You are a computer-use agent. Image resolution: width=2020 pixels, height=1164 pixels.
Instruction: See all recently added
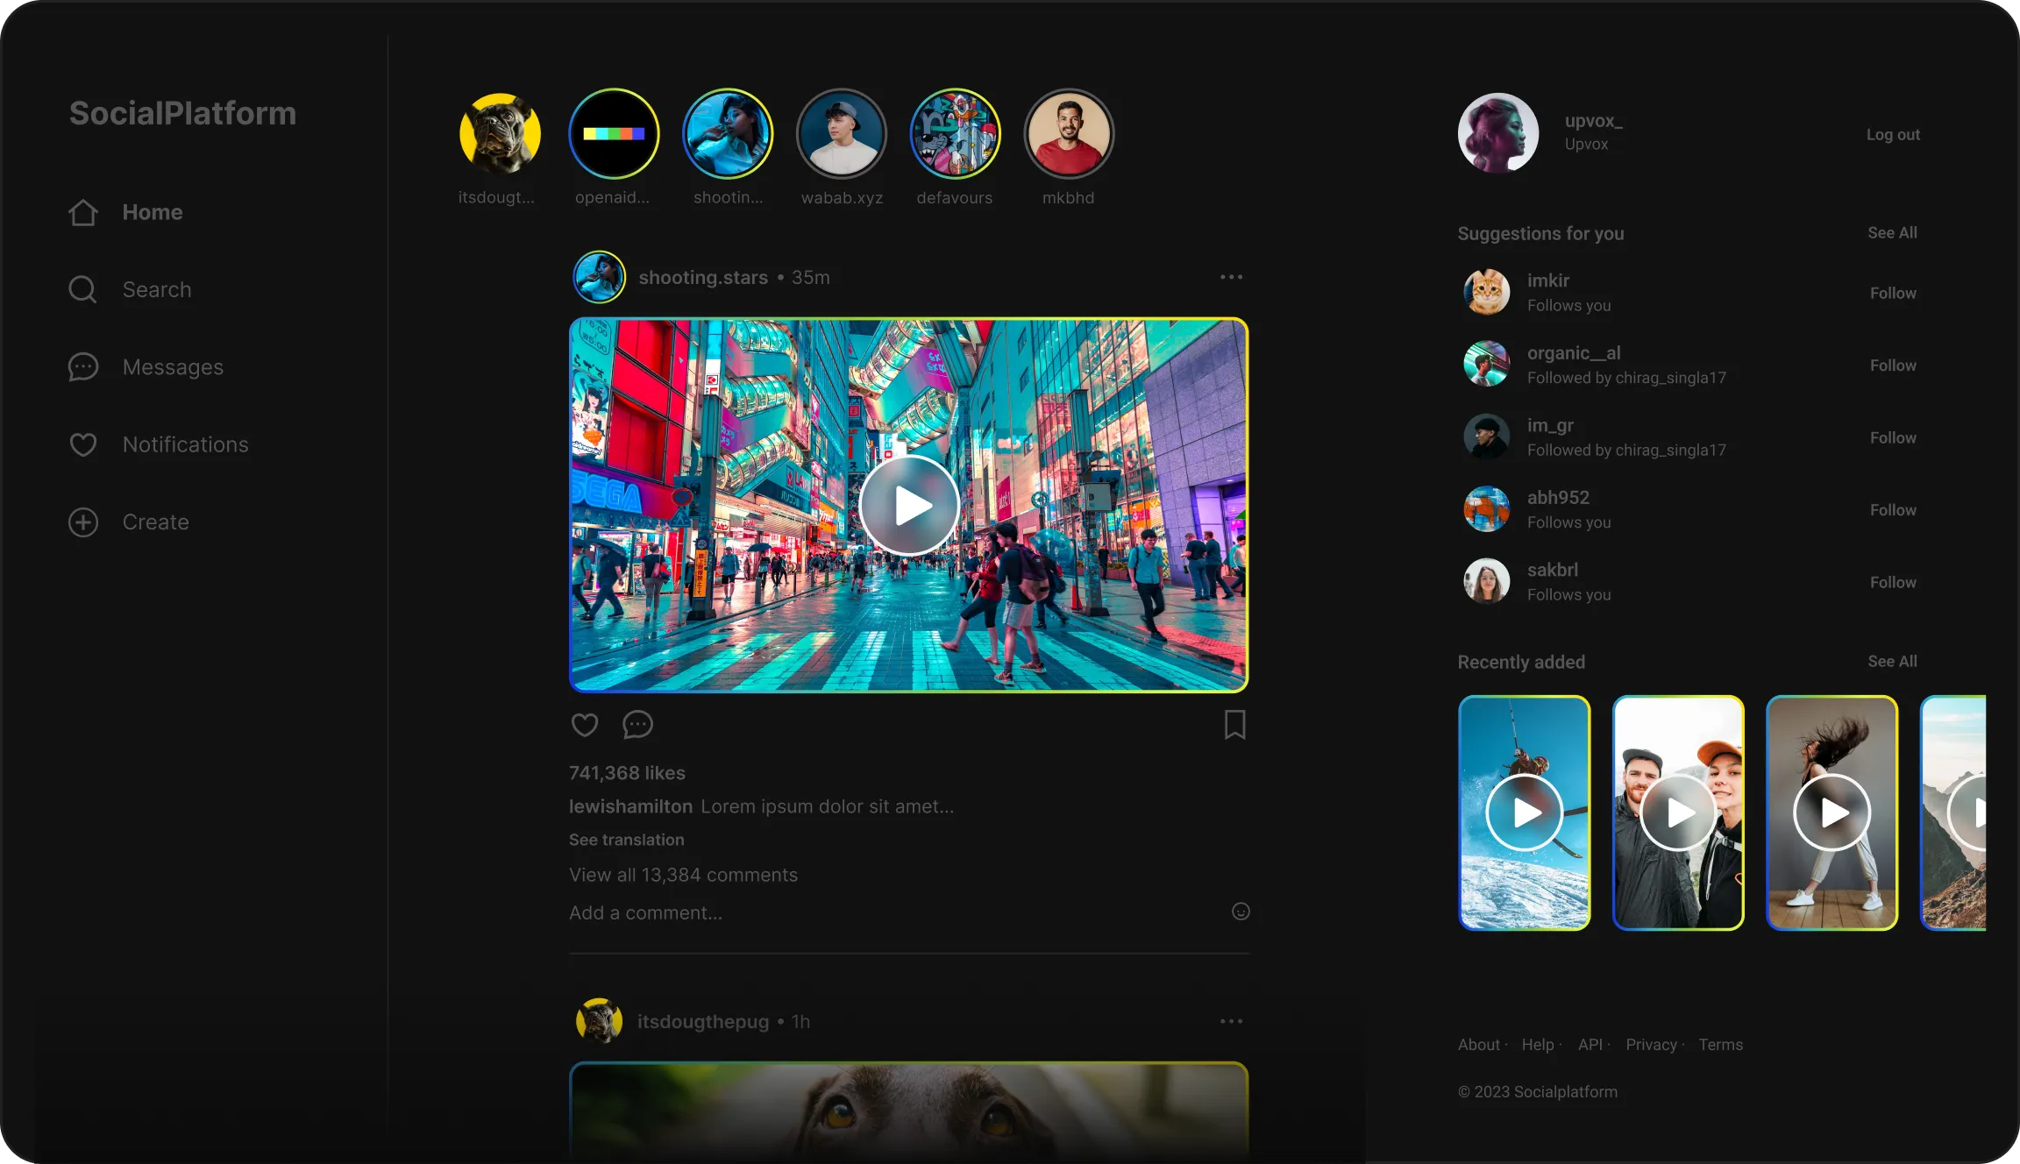1892,661
